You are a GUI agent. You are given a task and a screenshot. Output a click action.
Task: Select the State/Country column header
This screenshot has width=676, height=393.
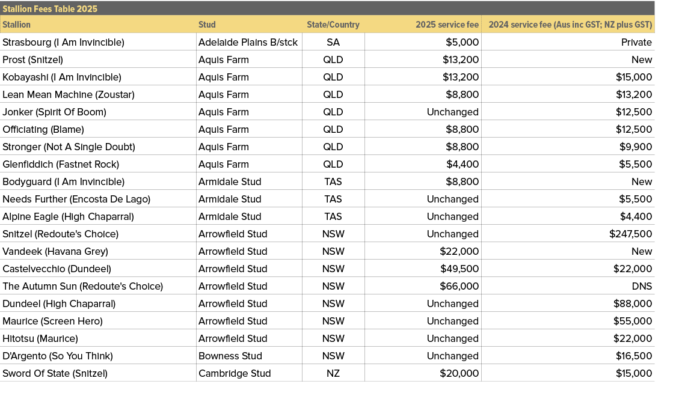pyautogui.click(x=333, y=25)
